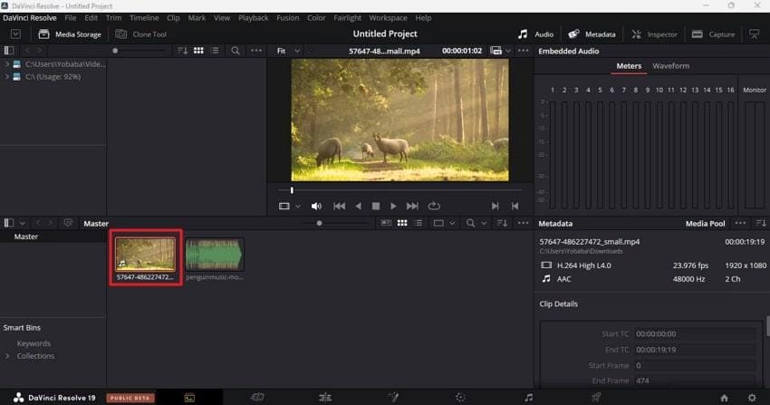Switch to the Fairlight page music-note icon
The height and width of the screenshot is (405, 770).
click(x=528, y=398)
